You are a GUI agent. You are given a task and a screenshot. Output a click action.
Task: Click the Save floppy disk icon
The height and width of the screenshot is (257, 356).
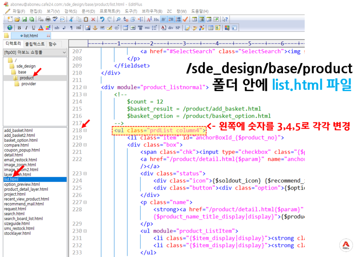click(25, 19)
